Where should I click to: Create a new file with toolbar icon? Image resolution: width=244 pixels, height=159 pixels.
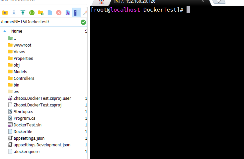pos(50,13)
